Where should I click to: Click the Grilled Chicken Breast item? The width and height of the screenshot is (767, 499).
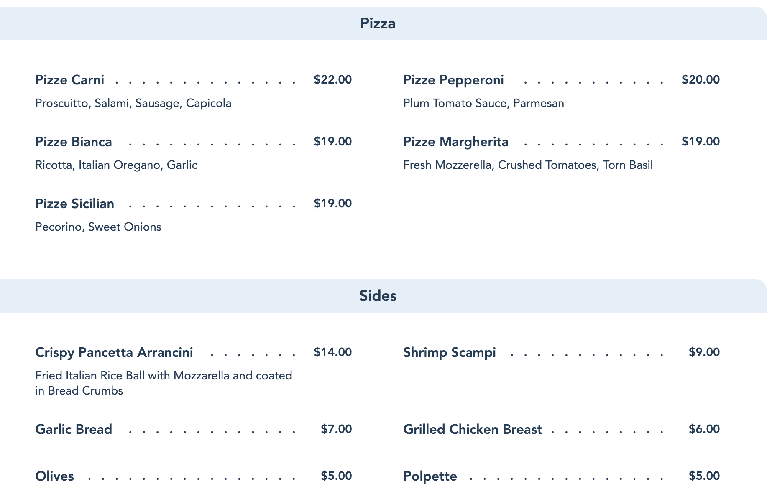473,429
